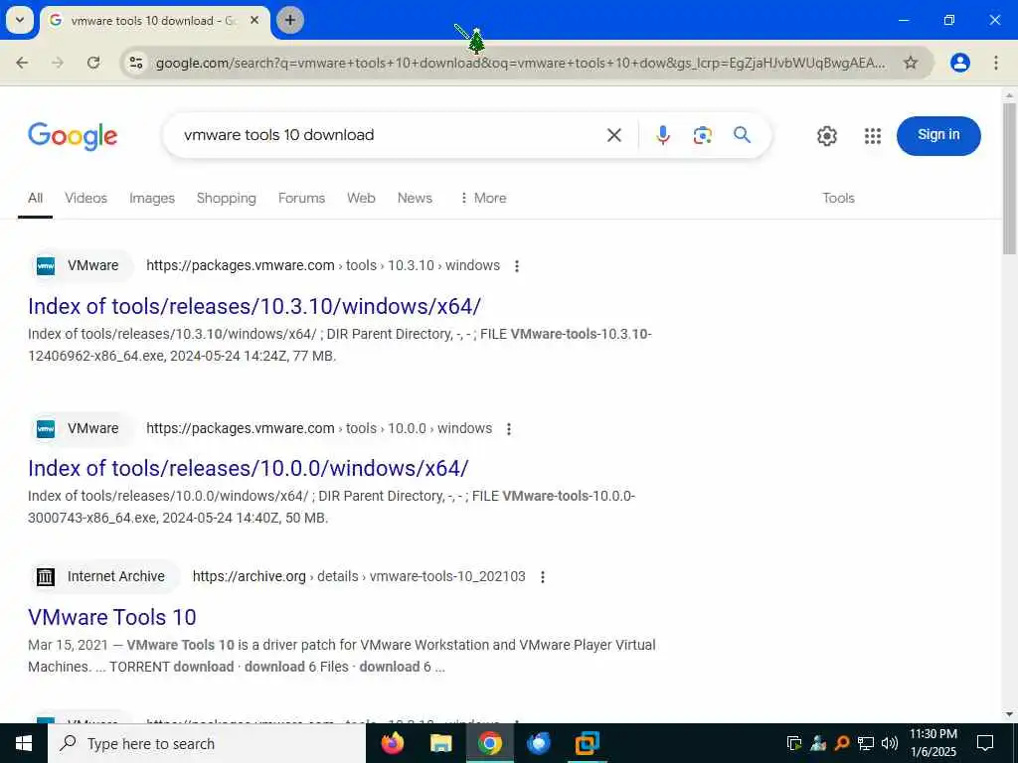The width and height of the screenshot is (1018, 763).
Task: Click the Google logo
Action: click(x=73, y=135)
